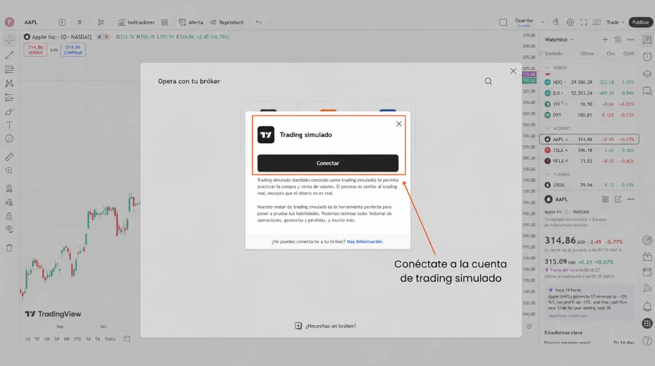Change the chart type candle icon
Image resolution: width=655 pixels, height=366 pixels.
tap(100, 22)
